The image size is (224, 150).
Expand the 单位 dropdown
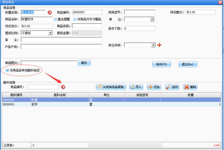[x=152, y=19]
